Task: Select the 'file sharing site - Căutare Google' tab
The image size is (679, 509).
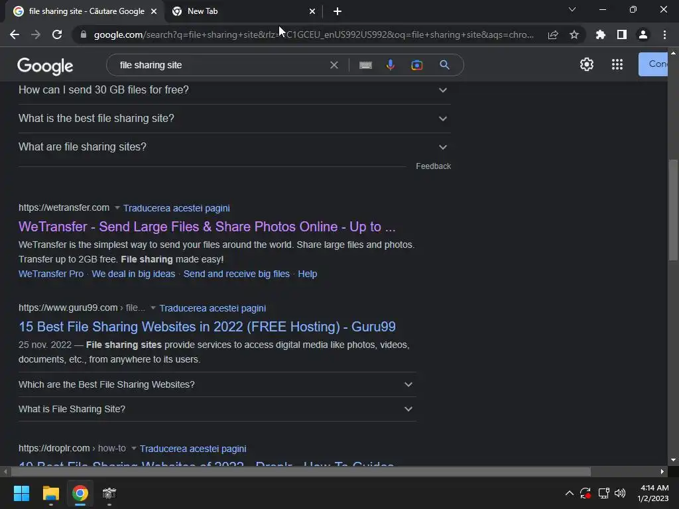Action: coord(86,12)
